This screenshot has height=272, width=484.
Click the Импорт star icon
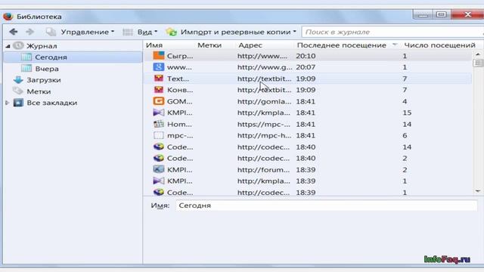point(171,32)
